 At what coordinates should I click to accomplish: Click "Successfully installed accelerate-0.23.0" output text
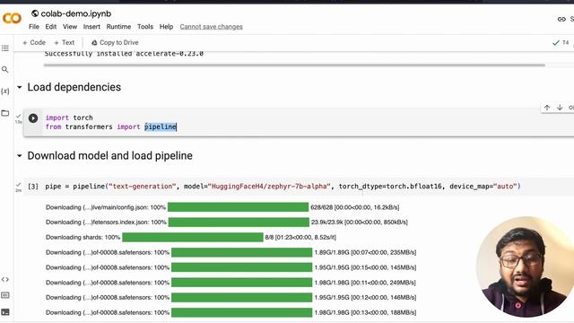pos(124,54)
